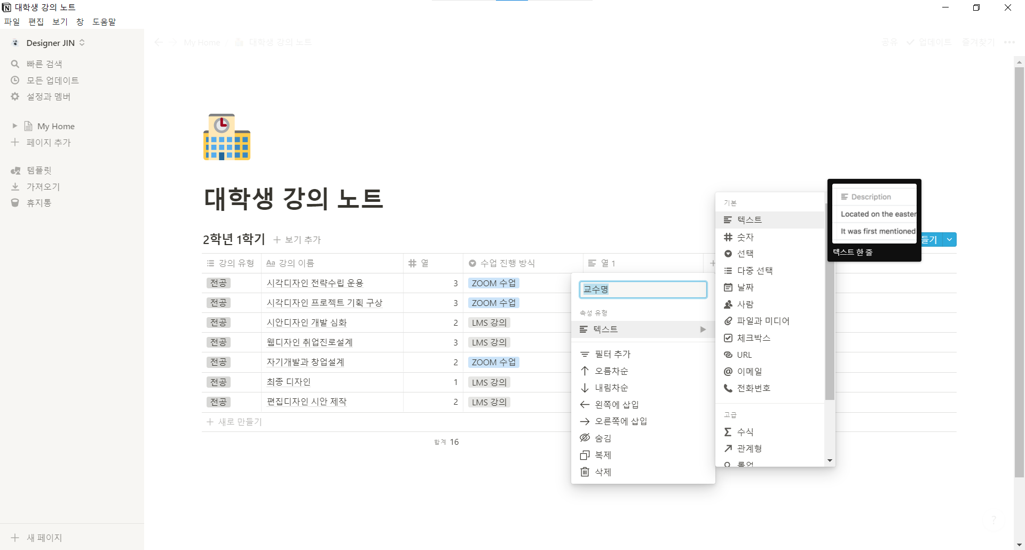Image resolution: width=1025 pixels, height=550 pixels.
Task: Click LMS 강의 tag in 최종 디자인 row
Action: 489,382
